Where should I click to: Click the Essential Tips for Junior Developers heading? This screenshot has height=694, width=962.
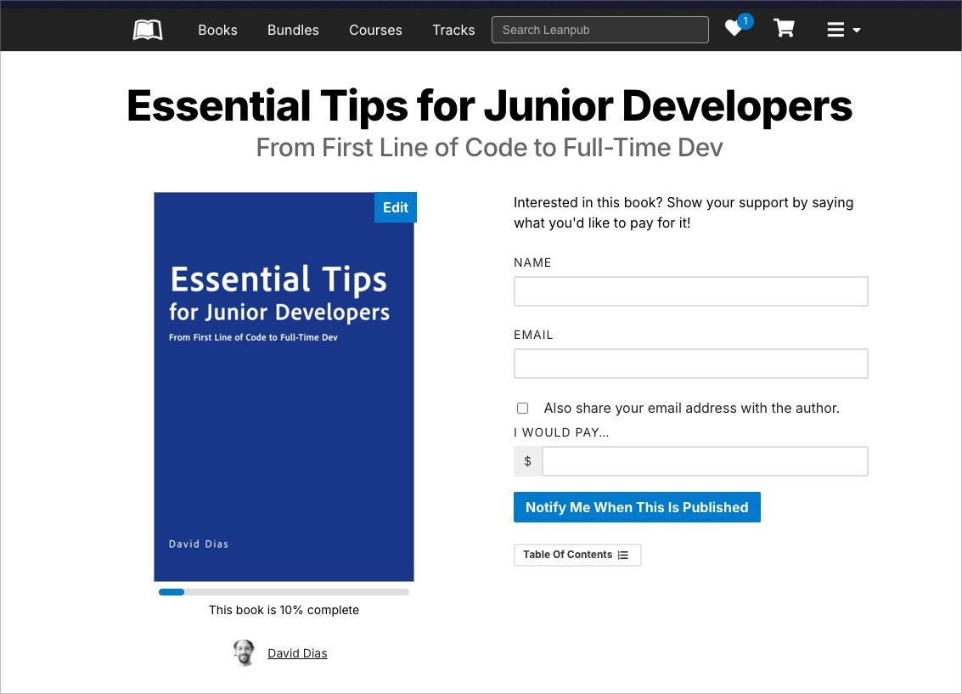click(x=490, y=105)
